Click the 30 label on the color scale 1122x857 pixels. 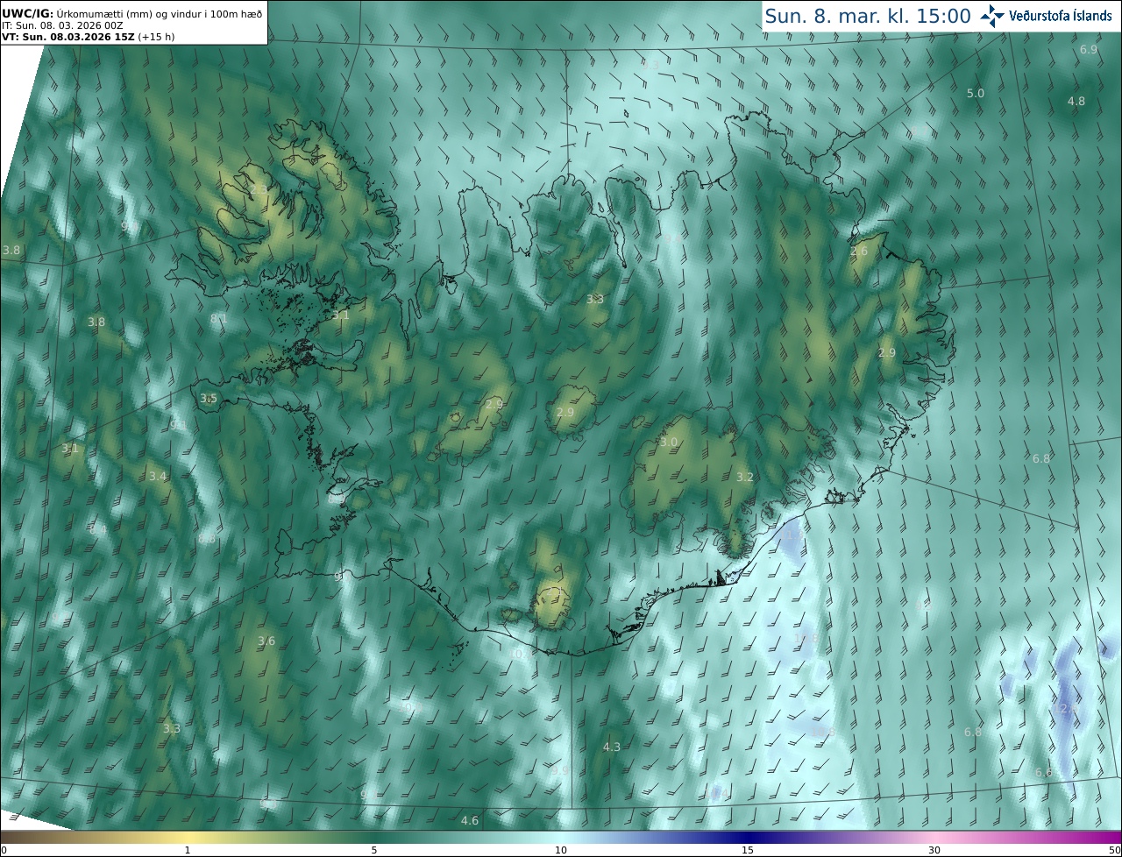click(x=934, y=850)
